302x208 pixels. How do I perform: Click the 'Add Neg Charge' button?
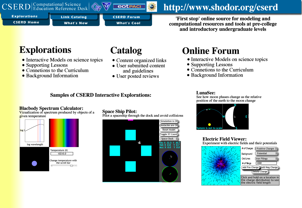269,168
